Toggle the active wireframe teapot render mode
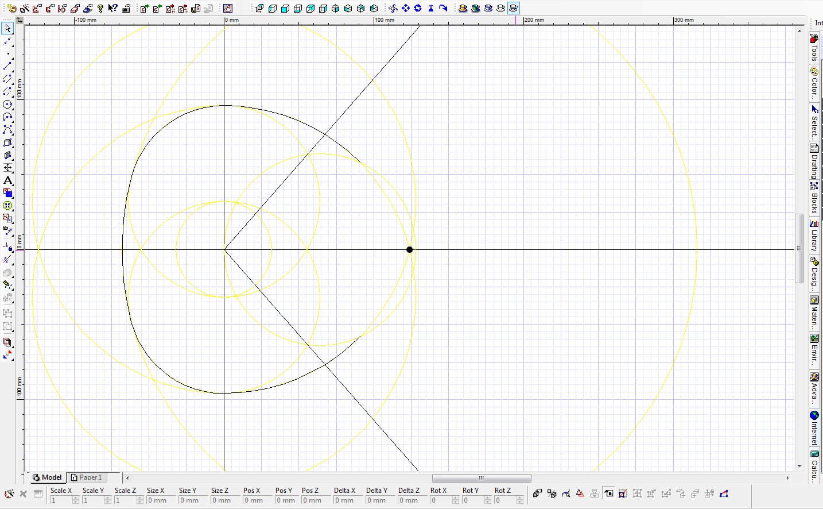This screenshot has height=509, width=823. click(x=513, y=9)
